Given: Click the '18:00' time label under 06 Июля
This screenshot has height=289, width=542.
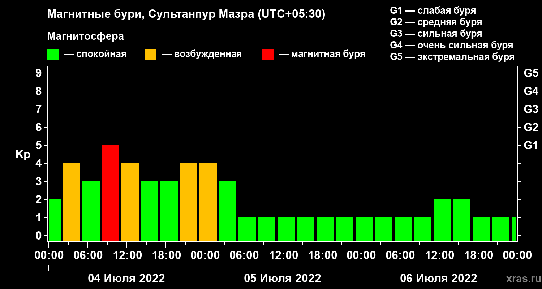Looking at the screenshot, I should tap(478, 255).
